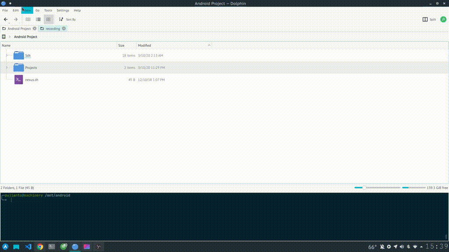This screenshot has height=252, width=449.
Task: Expand the Sdk folder tree
Action: point(7,56)
